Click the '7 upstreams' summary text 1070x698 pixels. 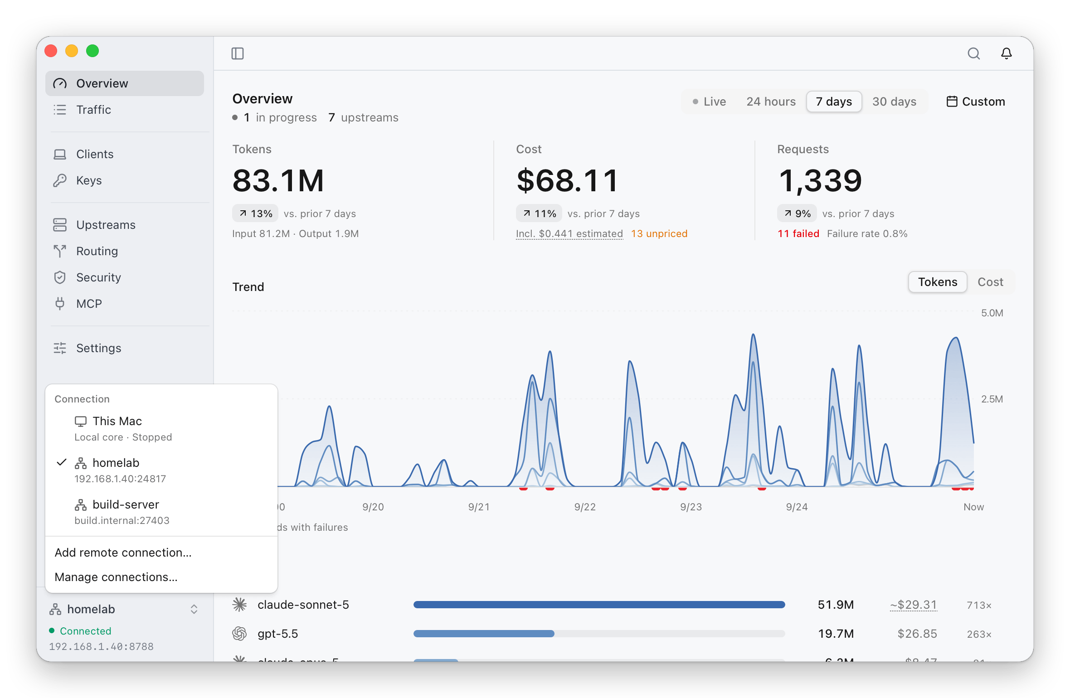click(363, 117)
